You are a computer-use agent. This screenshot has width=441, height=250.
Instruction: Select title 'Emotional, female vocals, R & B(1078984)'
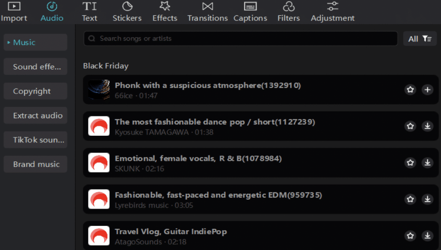click(x=198, y=159)
